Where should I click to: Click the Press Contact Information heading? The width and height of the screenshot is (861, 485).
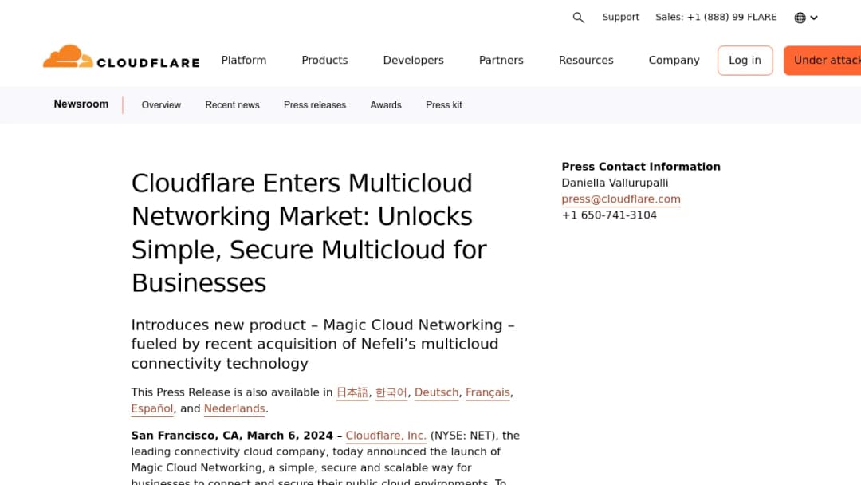(x=641, y=167)
